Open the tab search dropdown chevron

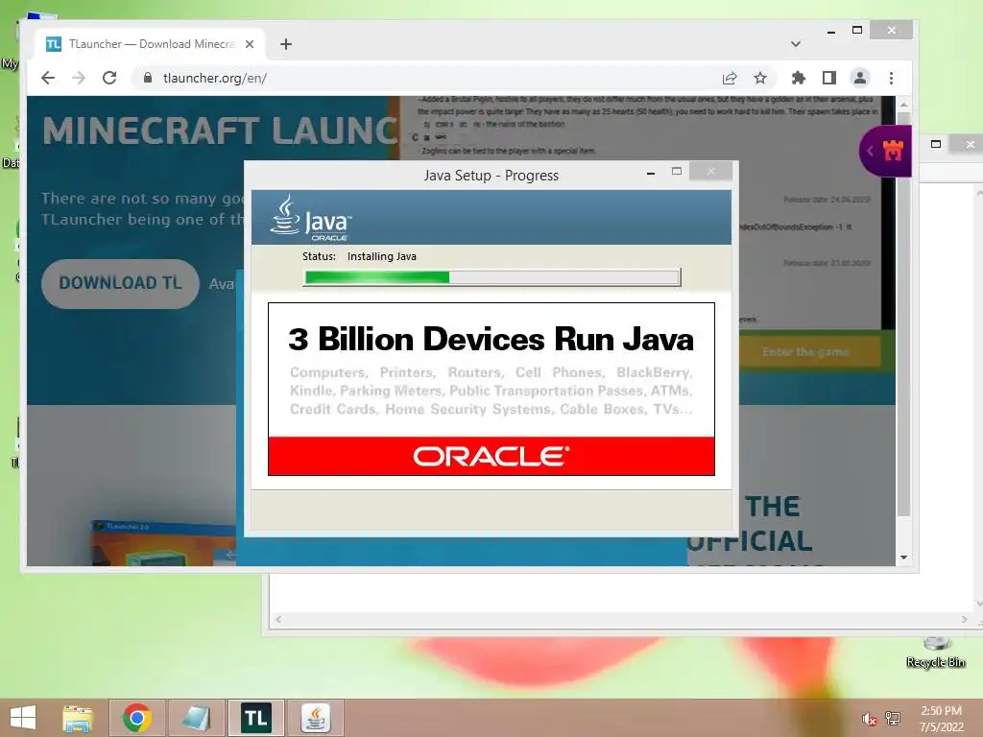tap(796, 44)
